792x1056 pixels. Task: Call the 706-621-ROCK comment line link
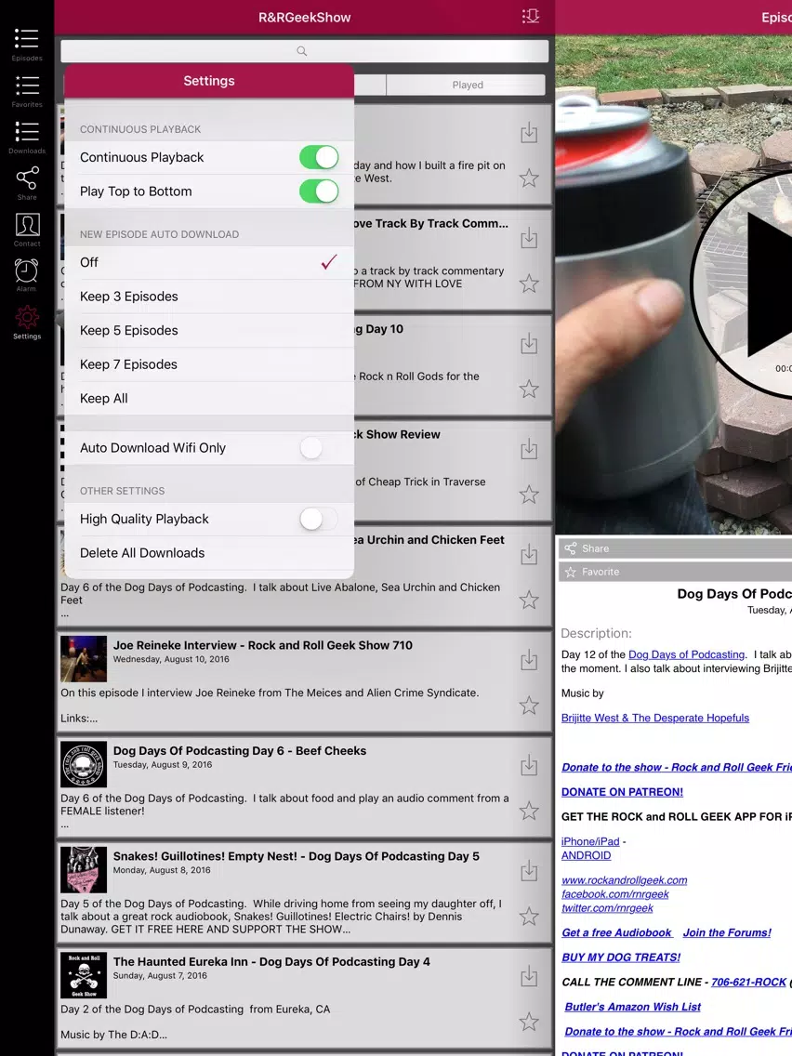(x=749, y=982)
